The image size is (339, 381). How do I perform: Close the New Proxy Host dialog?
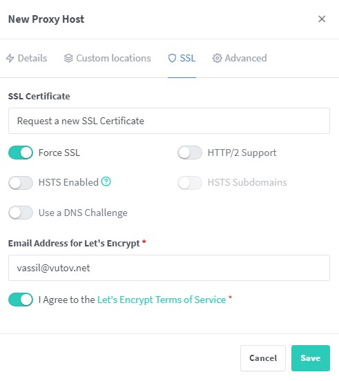[322, 19]
